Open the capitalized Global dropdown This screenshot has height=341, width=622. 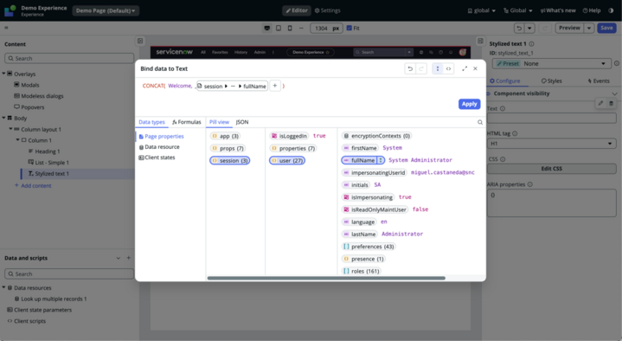pyautogui.click(x=518, y=10)
